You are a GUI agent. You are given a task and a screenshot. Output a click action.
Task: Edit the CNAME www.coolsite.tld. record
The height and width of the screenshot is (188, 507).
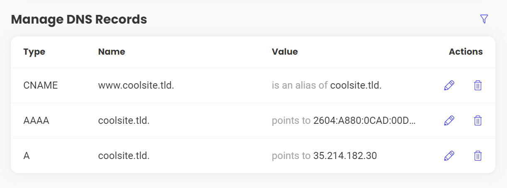click(x=449, y=85)
